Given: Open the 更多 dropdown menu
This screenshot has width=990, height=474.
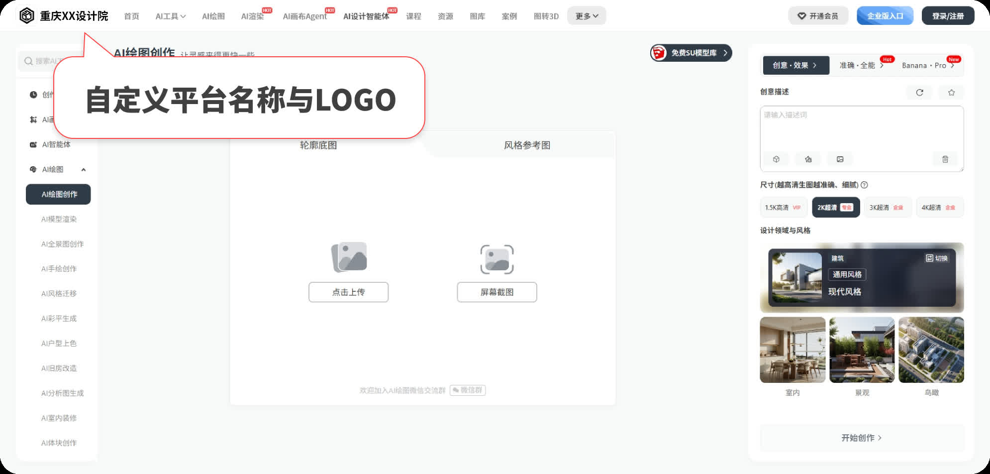Looking at the screenshot, I should click(587, 16).
